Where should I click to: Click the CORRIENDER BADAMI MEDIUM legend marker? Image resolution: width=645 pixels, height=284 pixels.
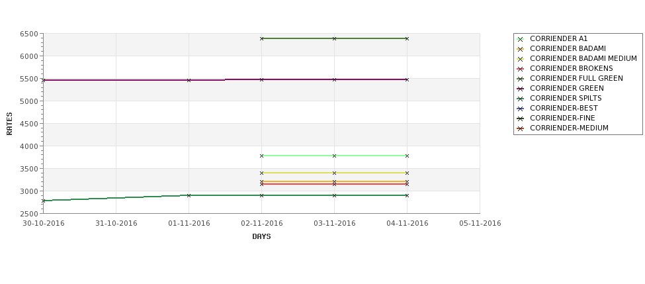coord(521,59)
